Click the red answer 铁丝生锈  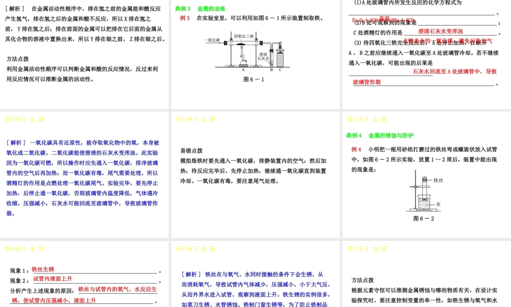click(x=43, y=270)
